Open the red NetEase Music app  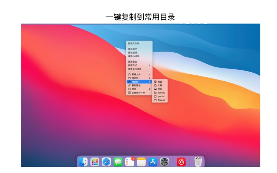tap(181, 162)
